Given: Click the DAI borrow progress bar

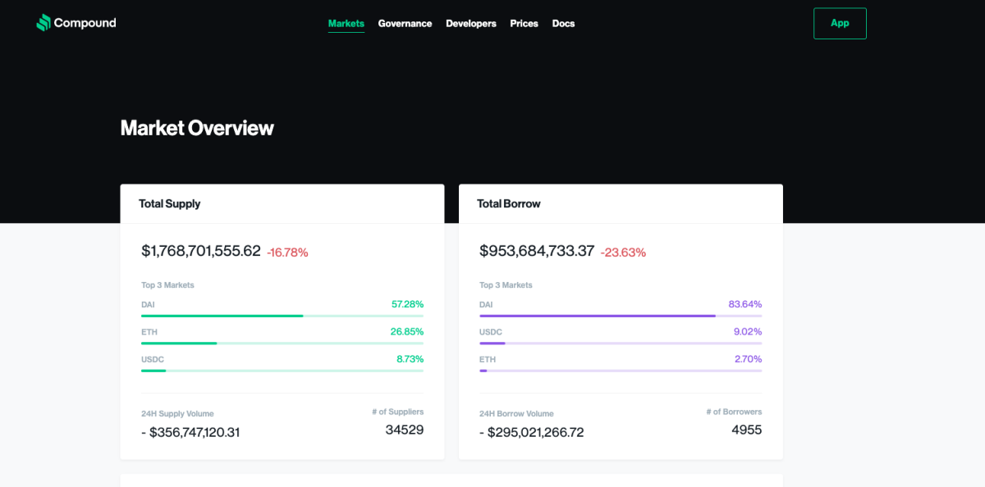Looking at the screenshot, I should [x=620, y=316].
